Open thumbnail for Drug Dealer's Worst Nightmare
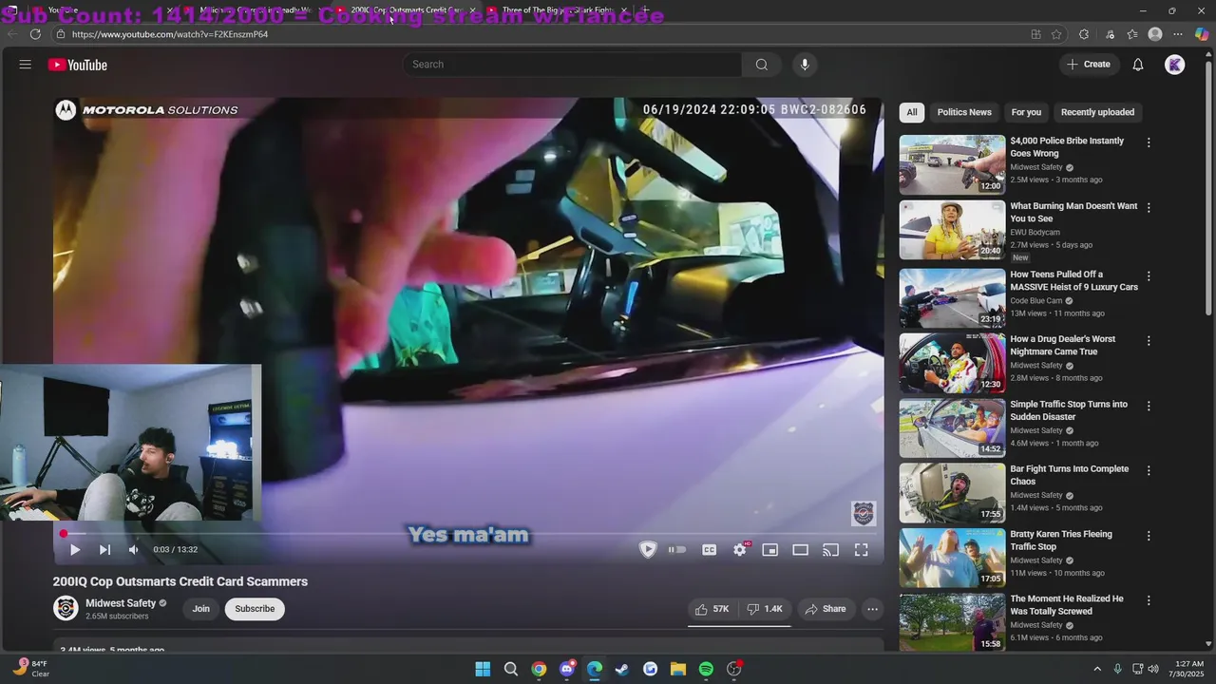Image resolution: width=1216 pixels, height=684 pixels. [x=952, y=363]
